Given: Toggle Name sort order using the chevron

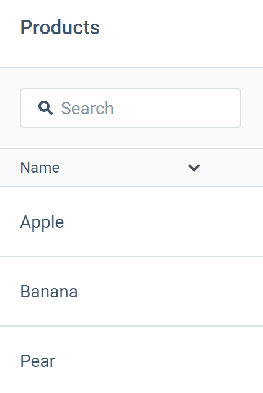Looking at the screenshot, I should coord(194,168).
